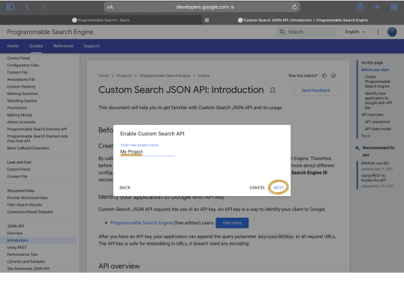The height and width of the screenshot is (303, 404).
Task: Click the NEXT button in dialog
Action: 278,187
